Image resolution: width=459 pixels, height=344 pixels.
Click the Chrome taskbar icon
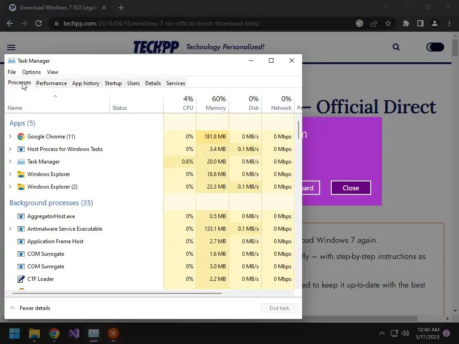(54, 333)
